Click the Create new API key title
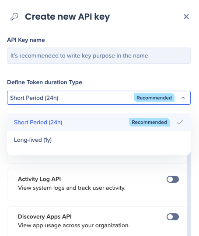Viewport: 199px width, 236px height. [x=67, y=17]
